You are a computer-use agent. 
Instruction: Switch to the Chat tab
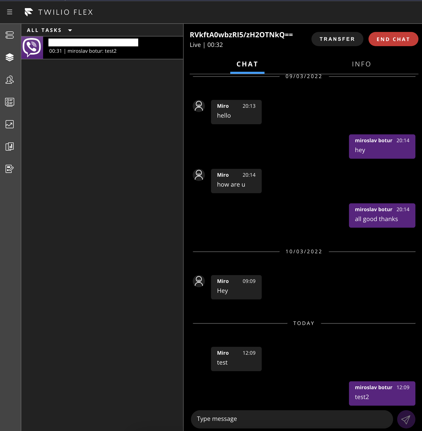pyautogui.click(x=247, y=64)
